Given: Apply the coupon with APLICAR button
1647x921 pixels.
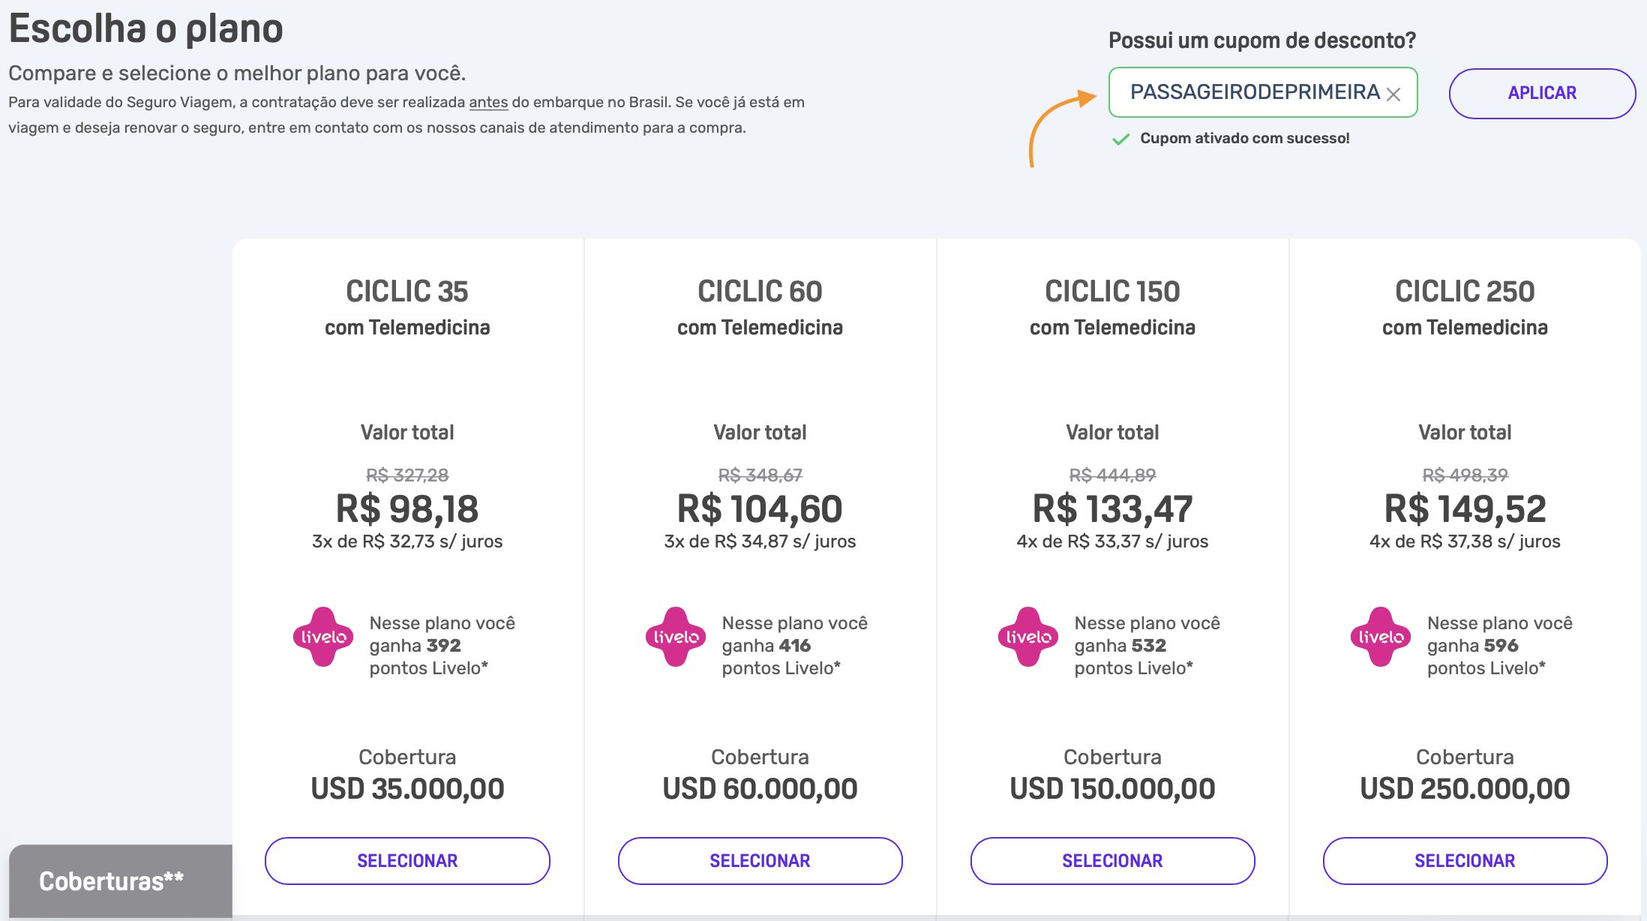Looking at the screenshot, I should pos(1542,93).
